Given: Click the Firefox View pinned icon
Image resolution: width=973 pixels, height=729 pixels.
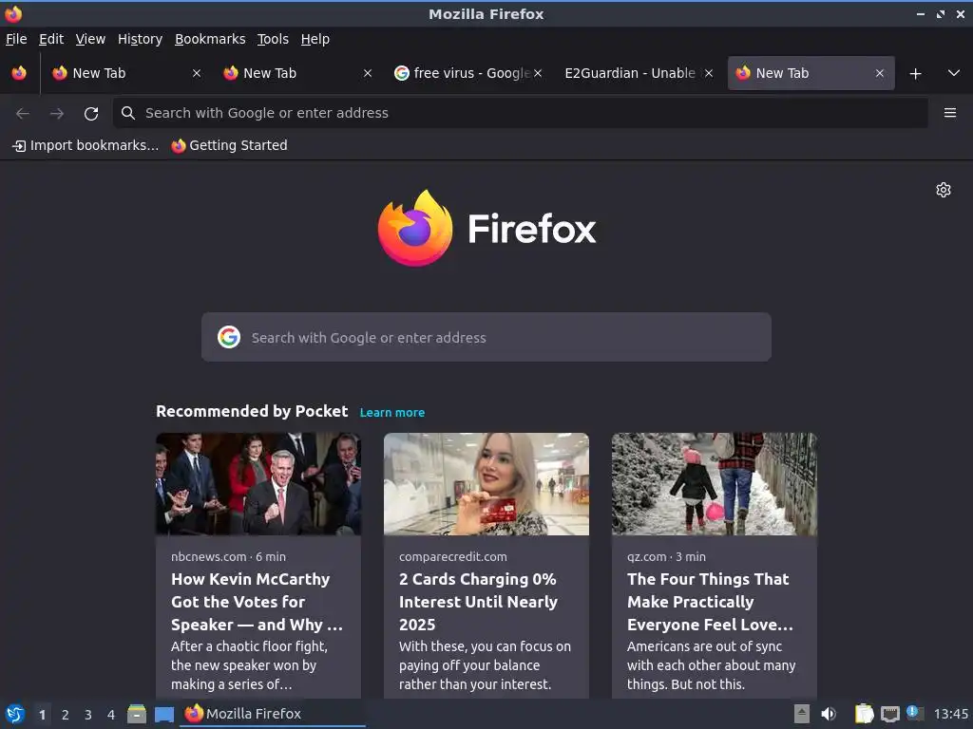Looking at the screenshot, I should 19,73.
